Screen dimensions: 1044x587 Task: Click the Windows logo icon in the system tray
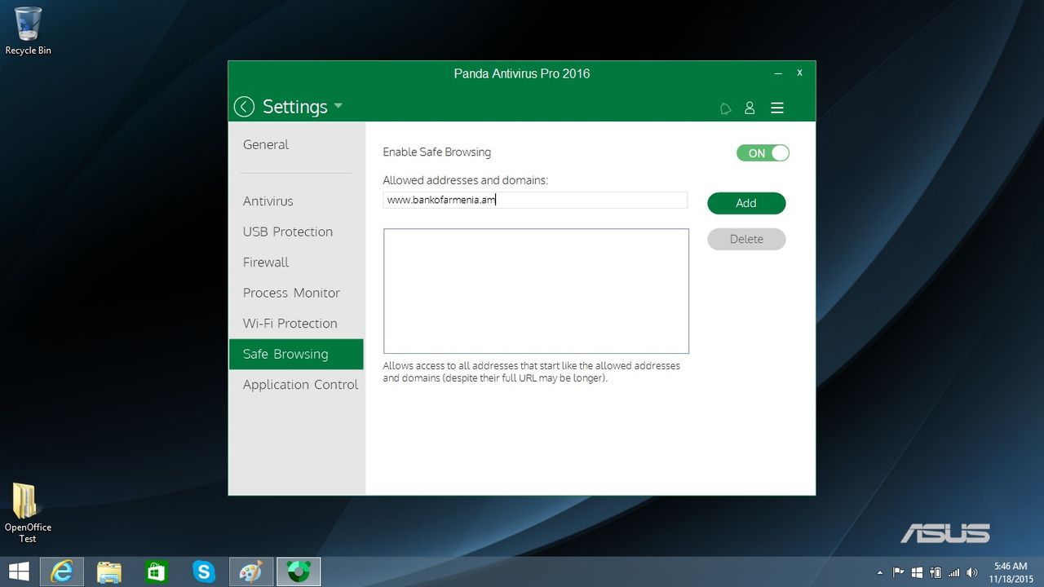(x=917, y=572)
